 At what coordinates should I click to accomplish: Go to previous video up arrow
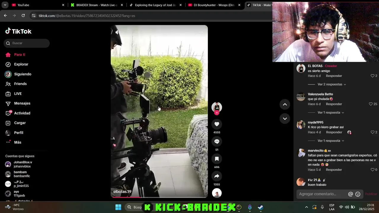tap(285, 104)
